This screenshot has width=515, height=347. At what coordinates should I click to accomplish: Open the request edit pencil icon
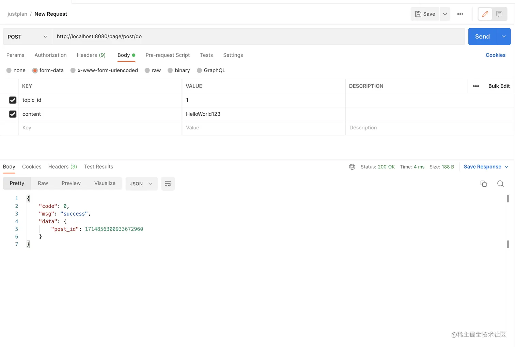click(485, 14)
